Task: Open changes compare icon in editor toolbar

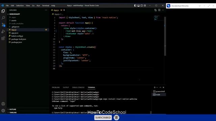Action: 155,10
